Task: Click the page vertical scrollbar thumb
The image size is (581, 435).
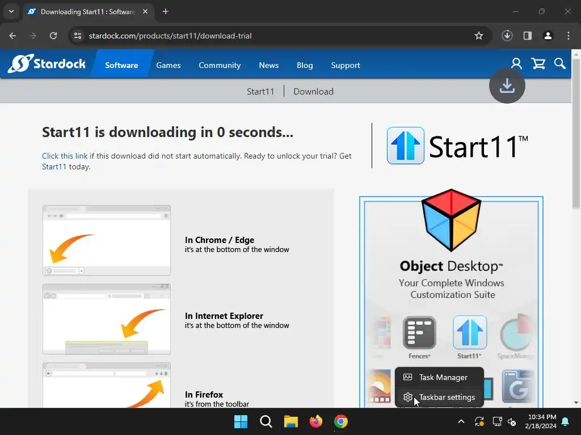Action: point(576,133)
